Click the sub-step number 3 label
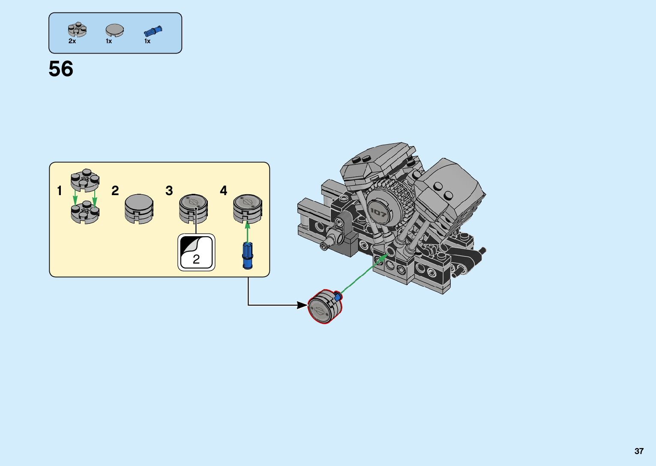The image size is (656, 466). click(x=169, y=190)
